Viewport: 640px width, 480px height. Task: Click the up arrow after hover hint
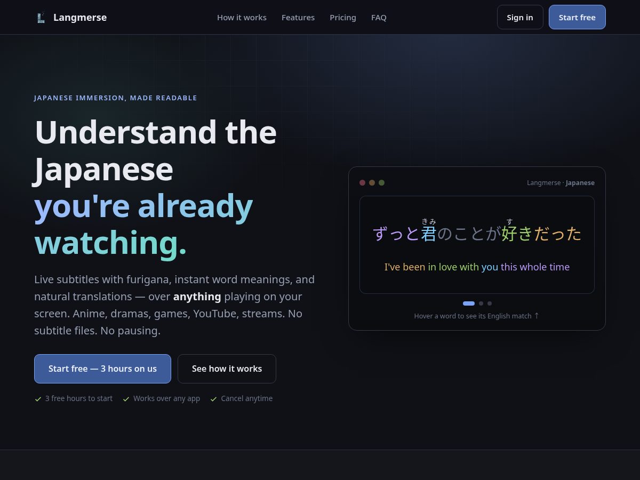[x=537, y=316]
